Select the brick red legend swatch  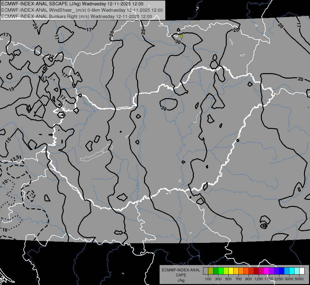pos(251,271)
